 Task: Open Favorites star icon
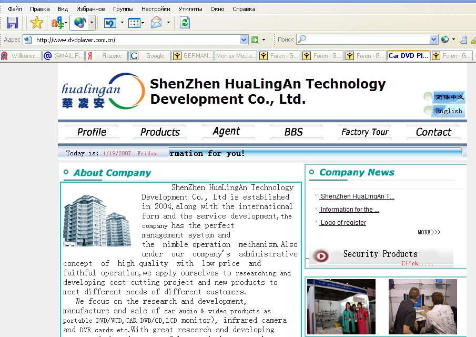(x=36, y=23)
